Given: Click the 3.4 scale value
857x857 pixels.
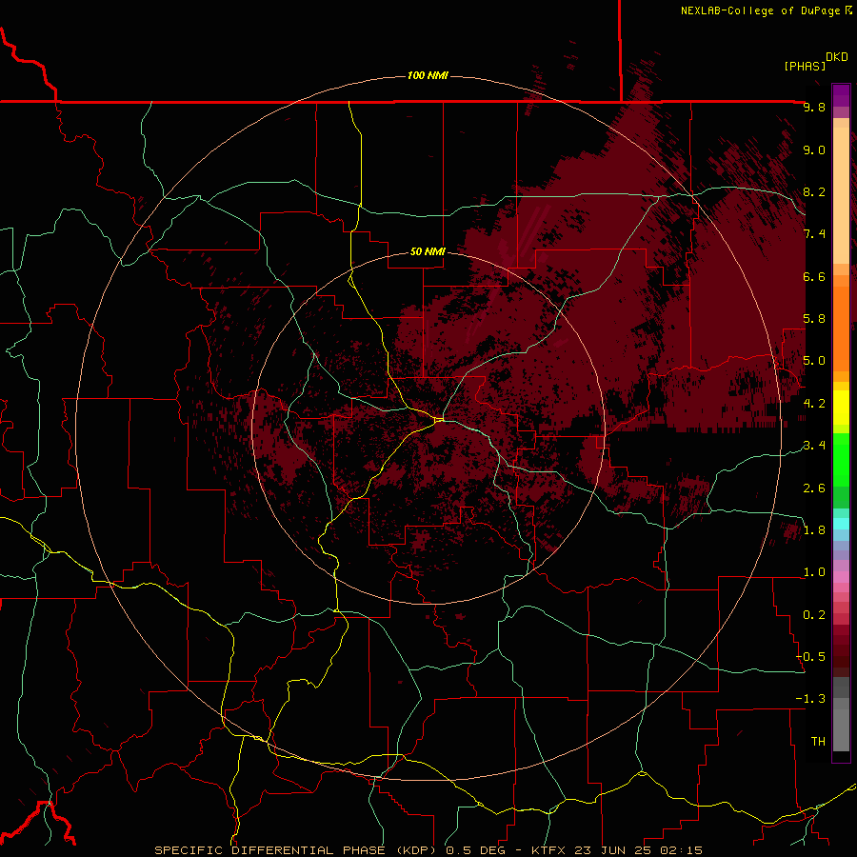Looking at the screenshot, I should point(814,446).
